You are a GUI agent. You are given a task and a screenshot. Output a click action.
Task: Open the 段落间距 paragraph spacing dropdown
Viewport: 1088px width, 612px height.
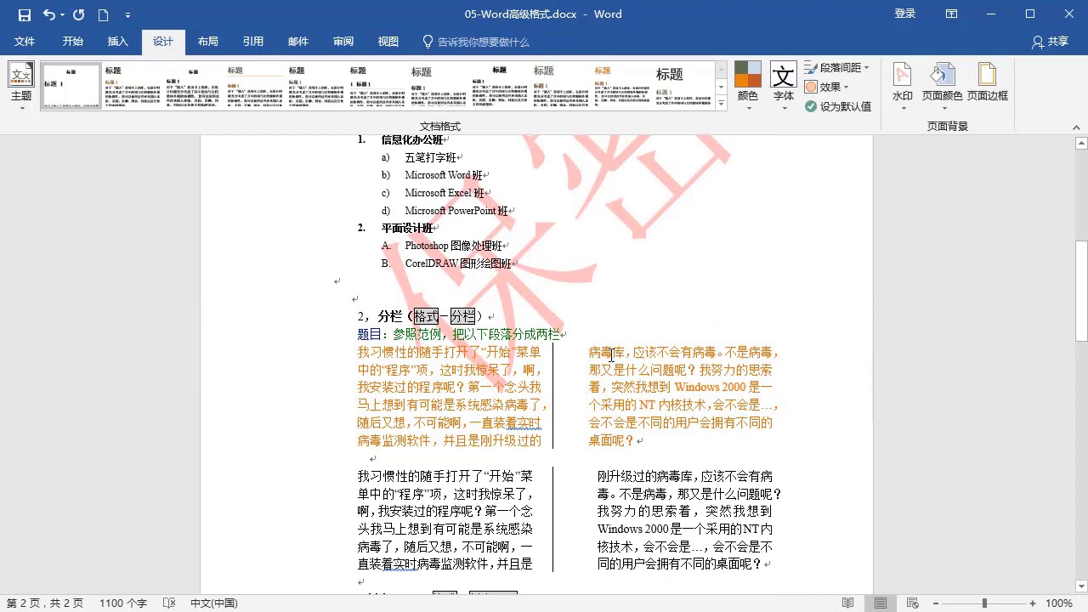click(x=837, y=67)
